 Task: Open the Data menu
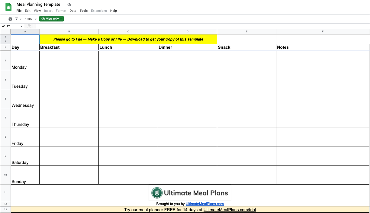pos(73,11)
